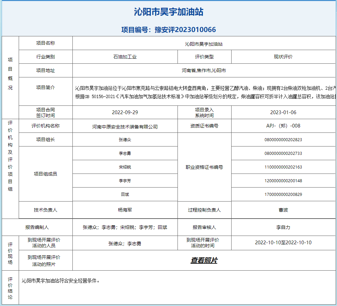Click technical lead 杨海军
The height and width of the screenshot is (306, 337).
coord(125,210)
